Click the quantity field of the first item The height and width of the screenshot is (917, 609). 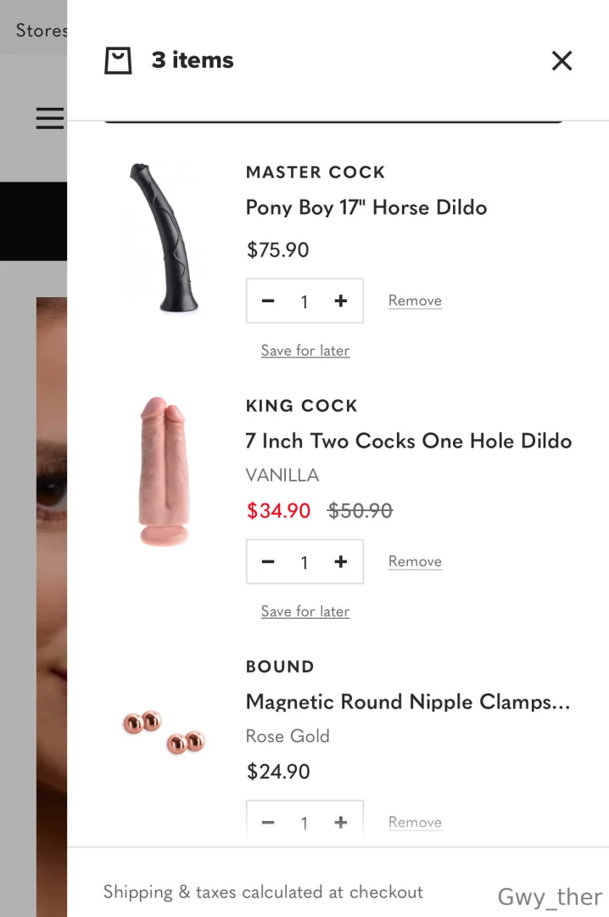point(304,301)
